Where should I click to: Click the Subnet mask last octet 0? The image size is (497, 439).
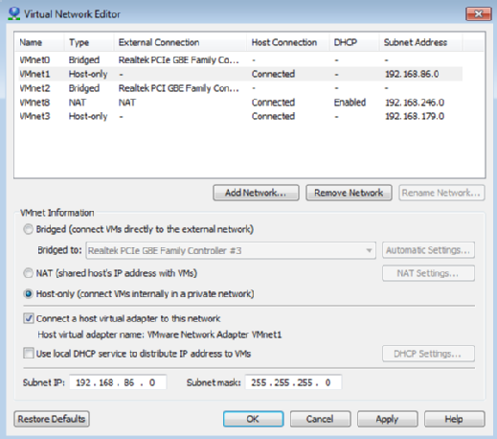pos(328,382)
